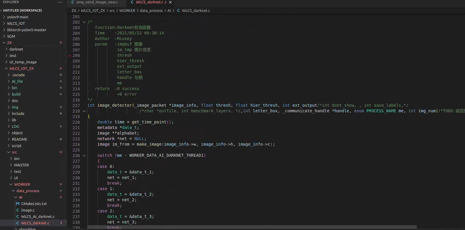
Task: Click breadcrumb segment AI
Action: (x=169, y=11)
